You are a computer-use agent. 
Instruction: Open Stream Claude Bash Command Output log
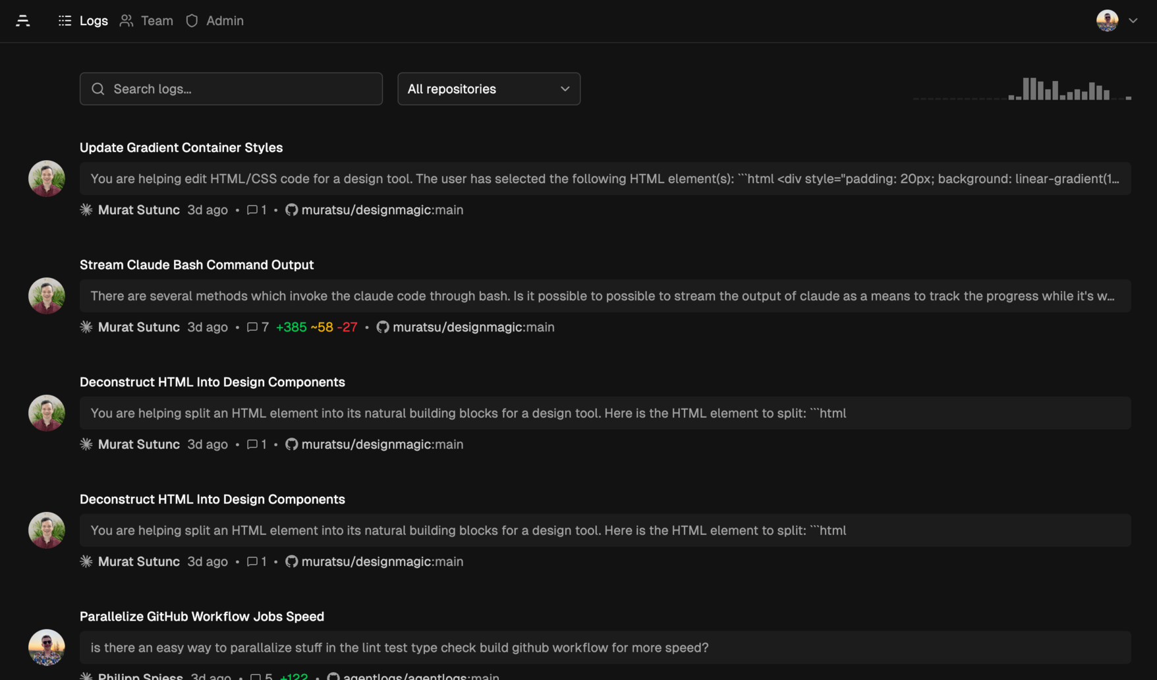point(196,265)
